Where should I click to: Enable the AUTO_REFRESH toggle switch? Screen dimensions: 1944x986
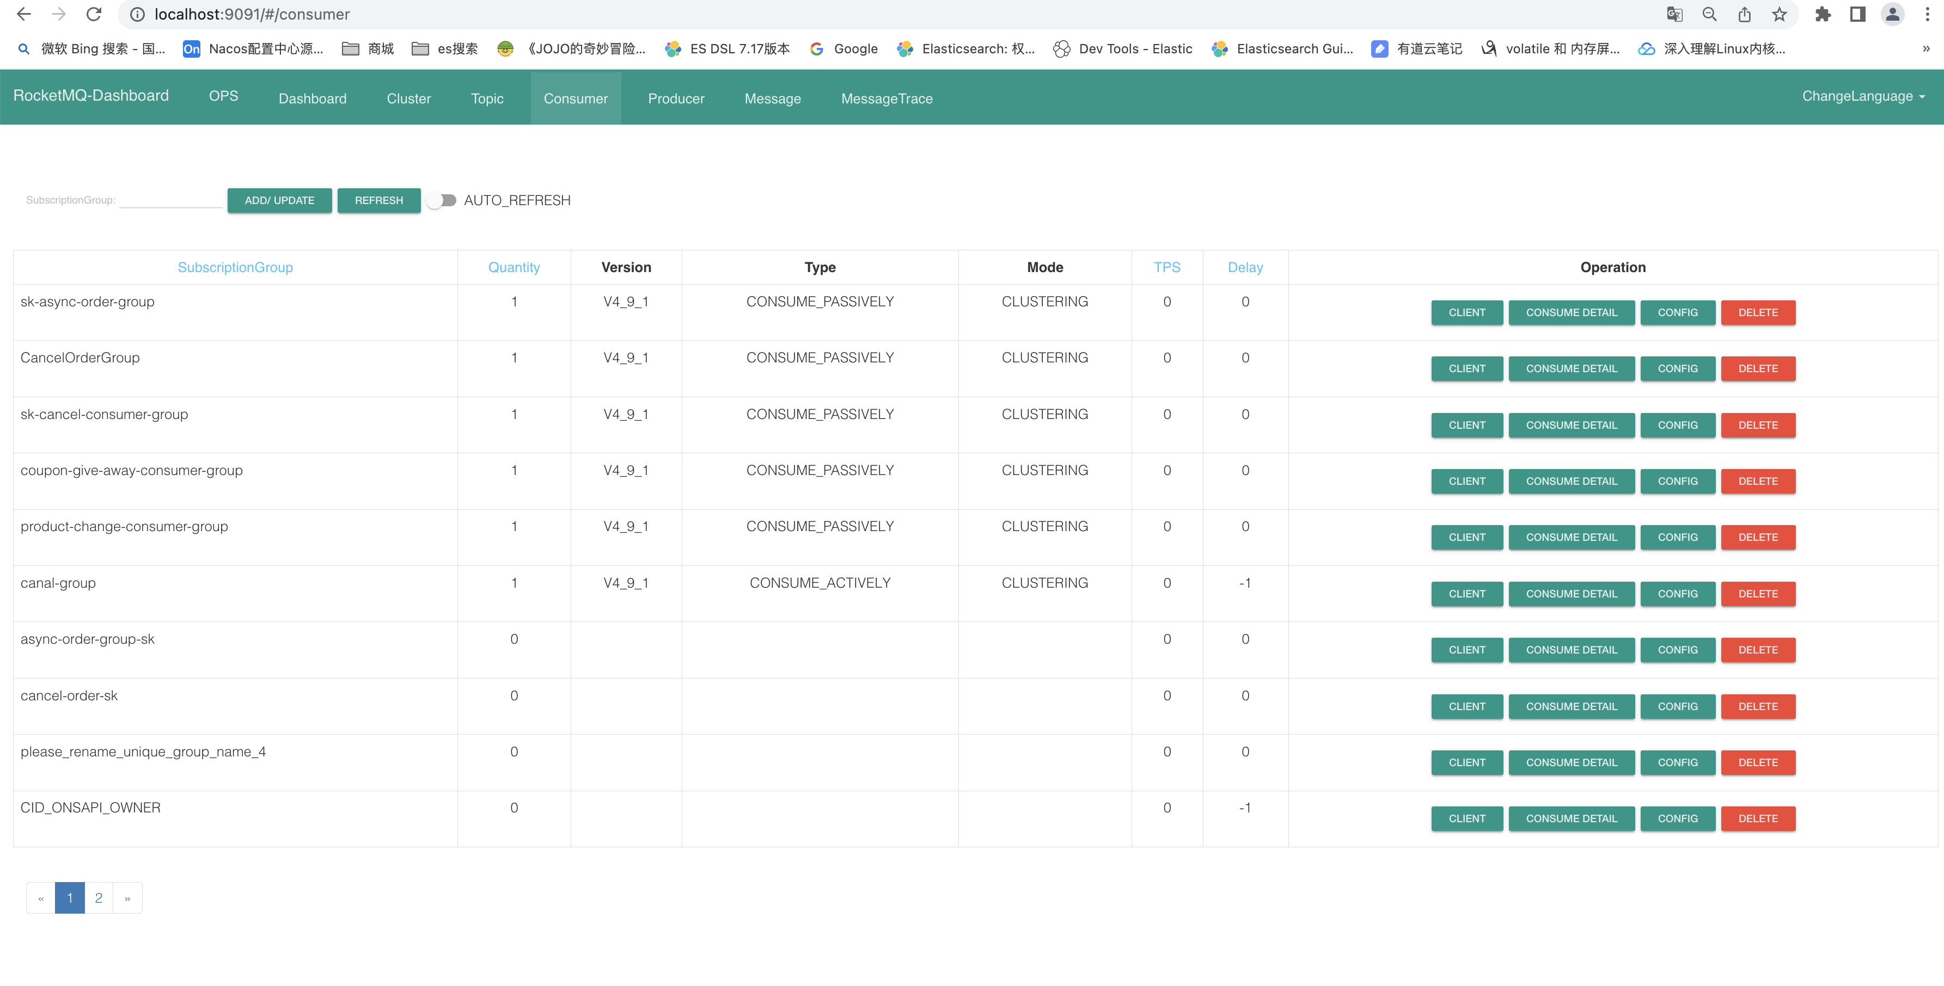coord(442,200)
